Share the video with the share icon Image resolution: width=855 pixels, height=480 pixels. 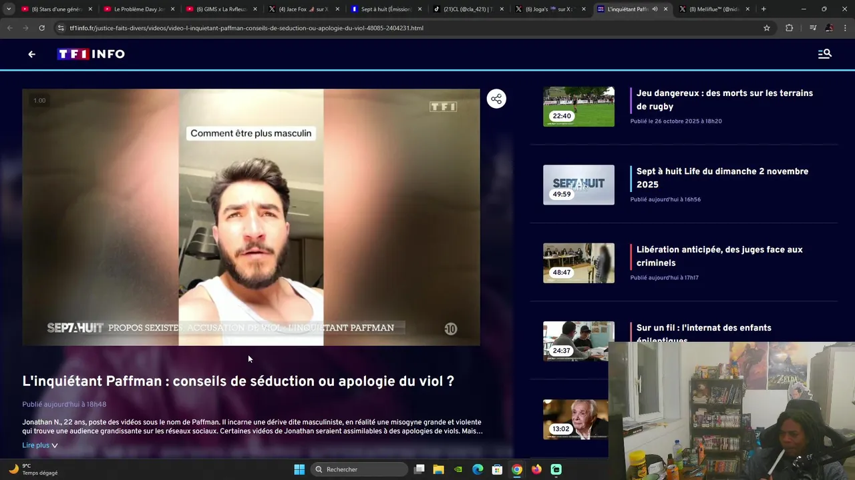point(496,99)
